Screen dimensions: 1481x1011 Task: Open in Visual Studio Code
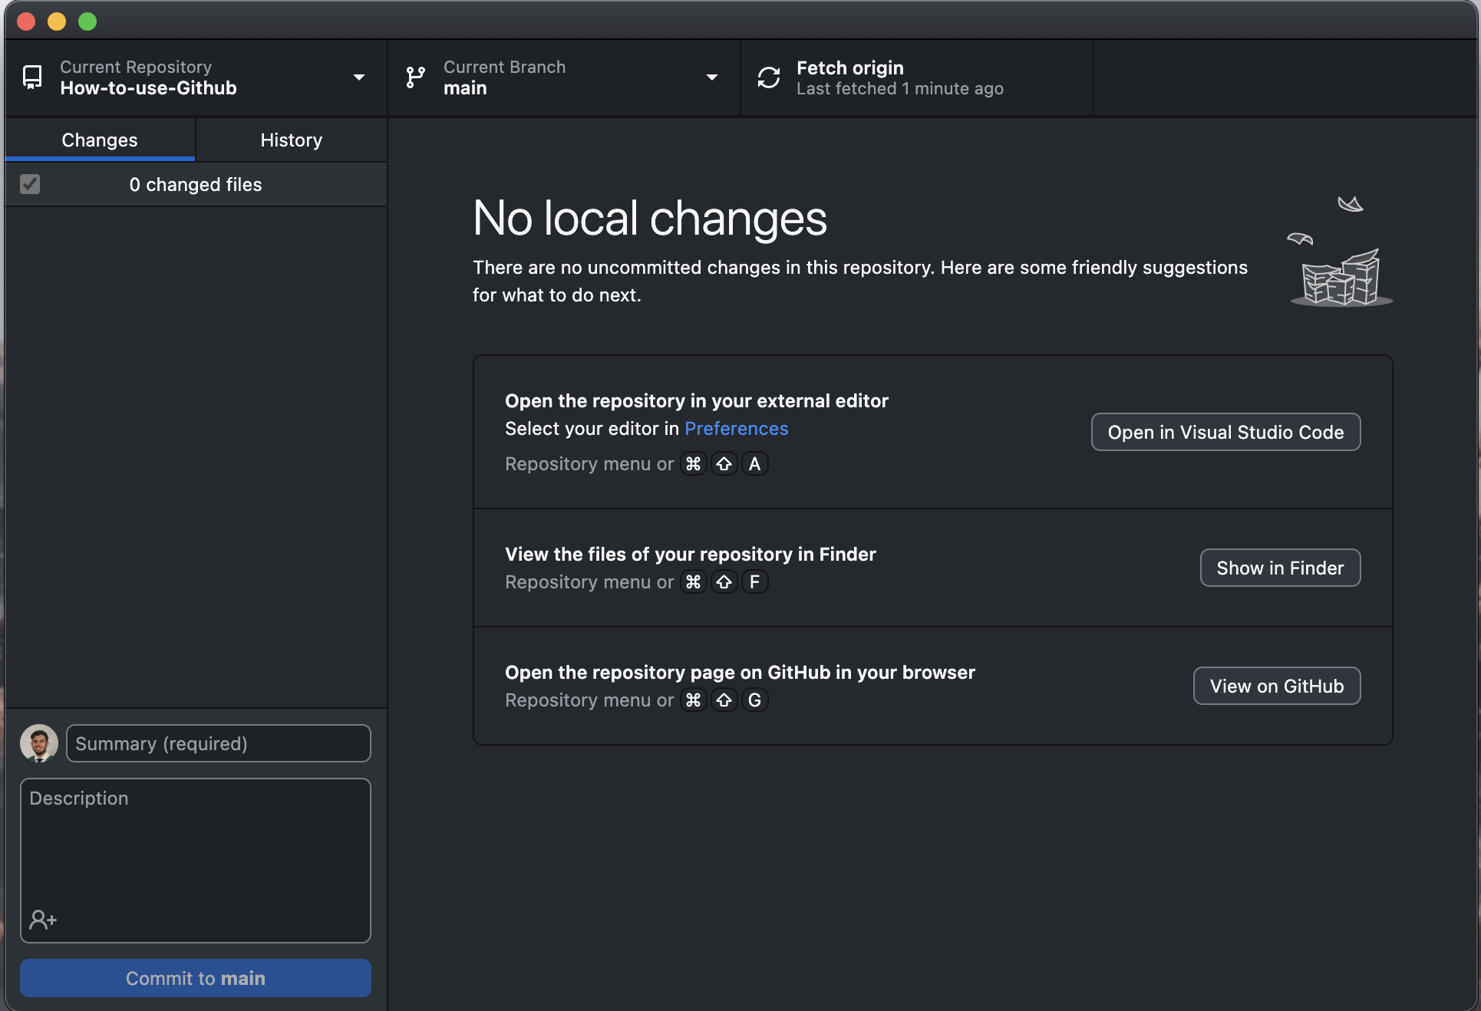[x=1225, y=431]
